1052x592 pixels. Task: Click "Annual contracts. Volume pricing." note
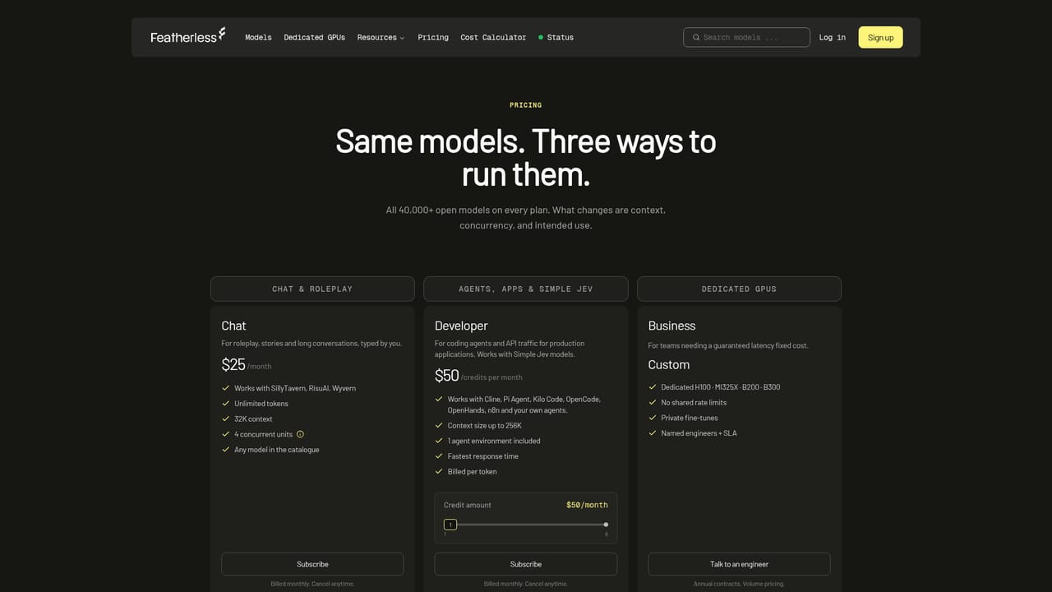coord(739,584)
